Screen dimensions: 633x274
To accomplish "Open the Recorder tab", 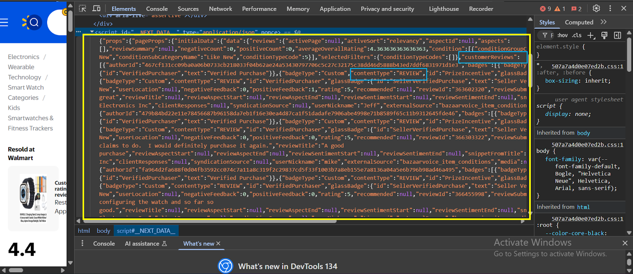I will pyautogui.click(x=481, y=9).
